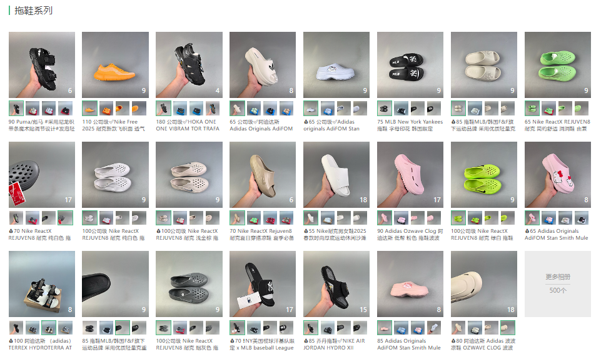Screen dimensions: 611x357
Task: Open the '75 MLB New York Yankees' title link
Action: tap(410, 125)
